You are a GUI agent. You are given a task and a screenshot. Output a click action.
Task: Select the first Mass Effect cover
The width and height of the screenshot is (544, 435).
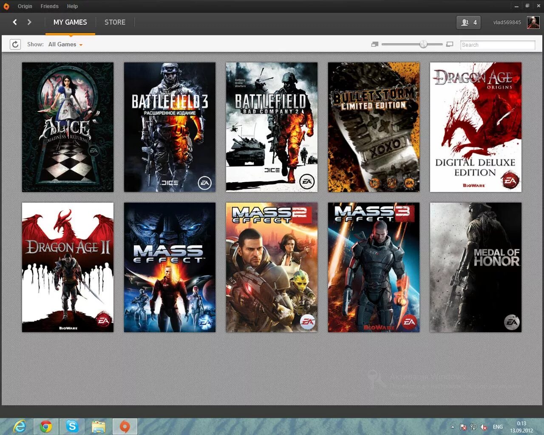click(x=170, y=267)
